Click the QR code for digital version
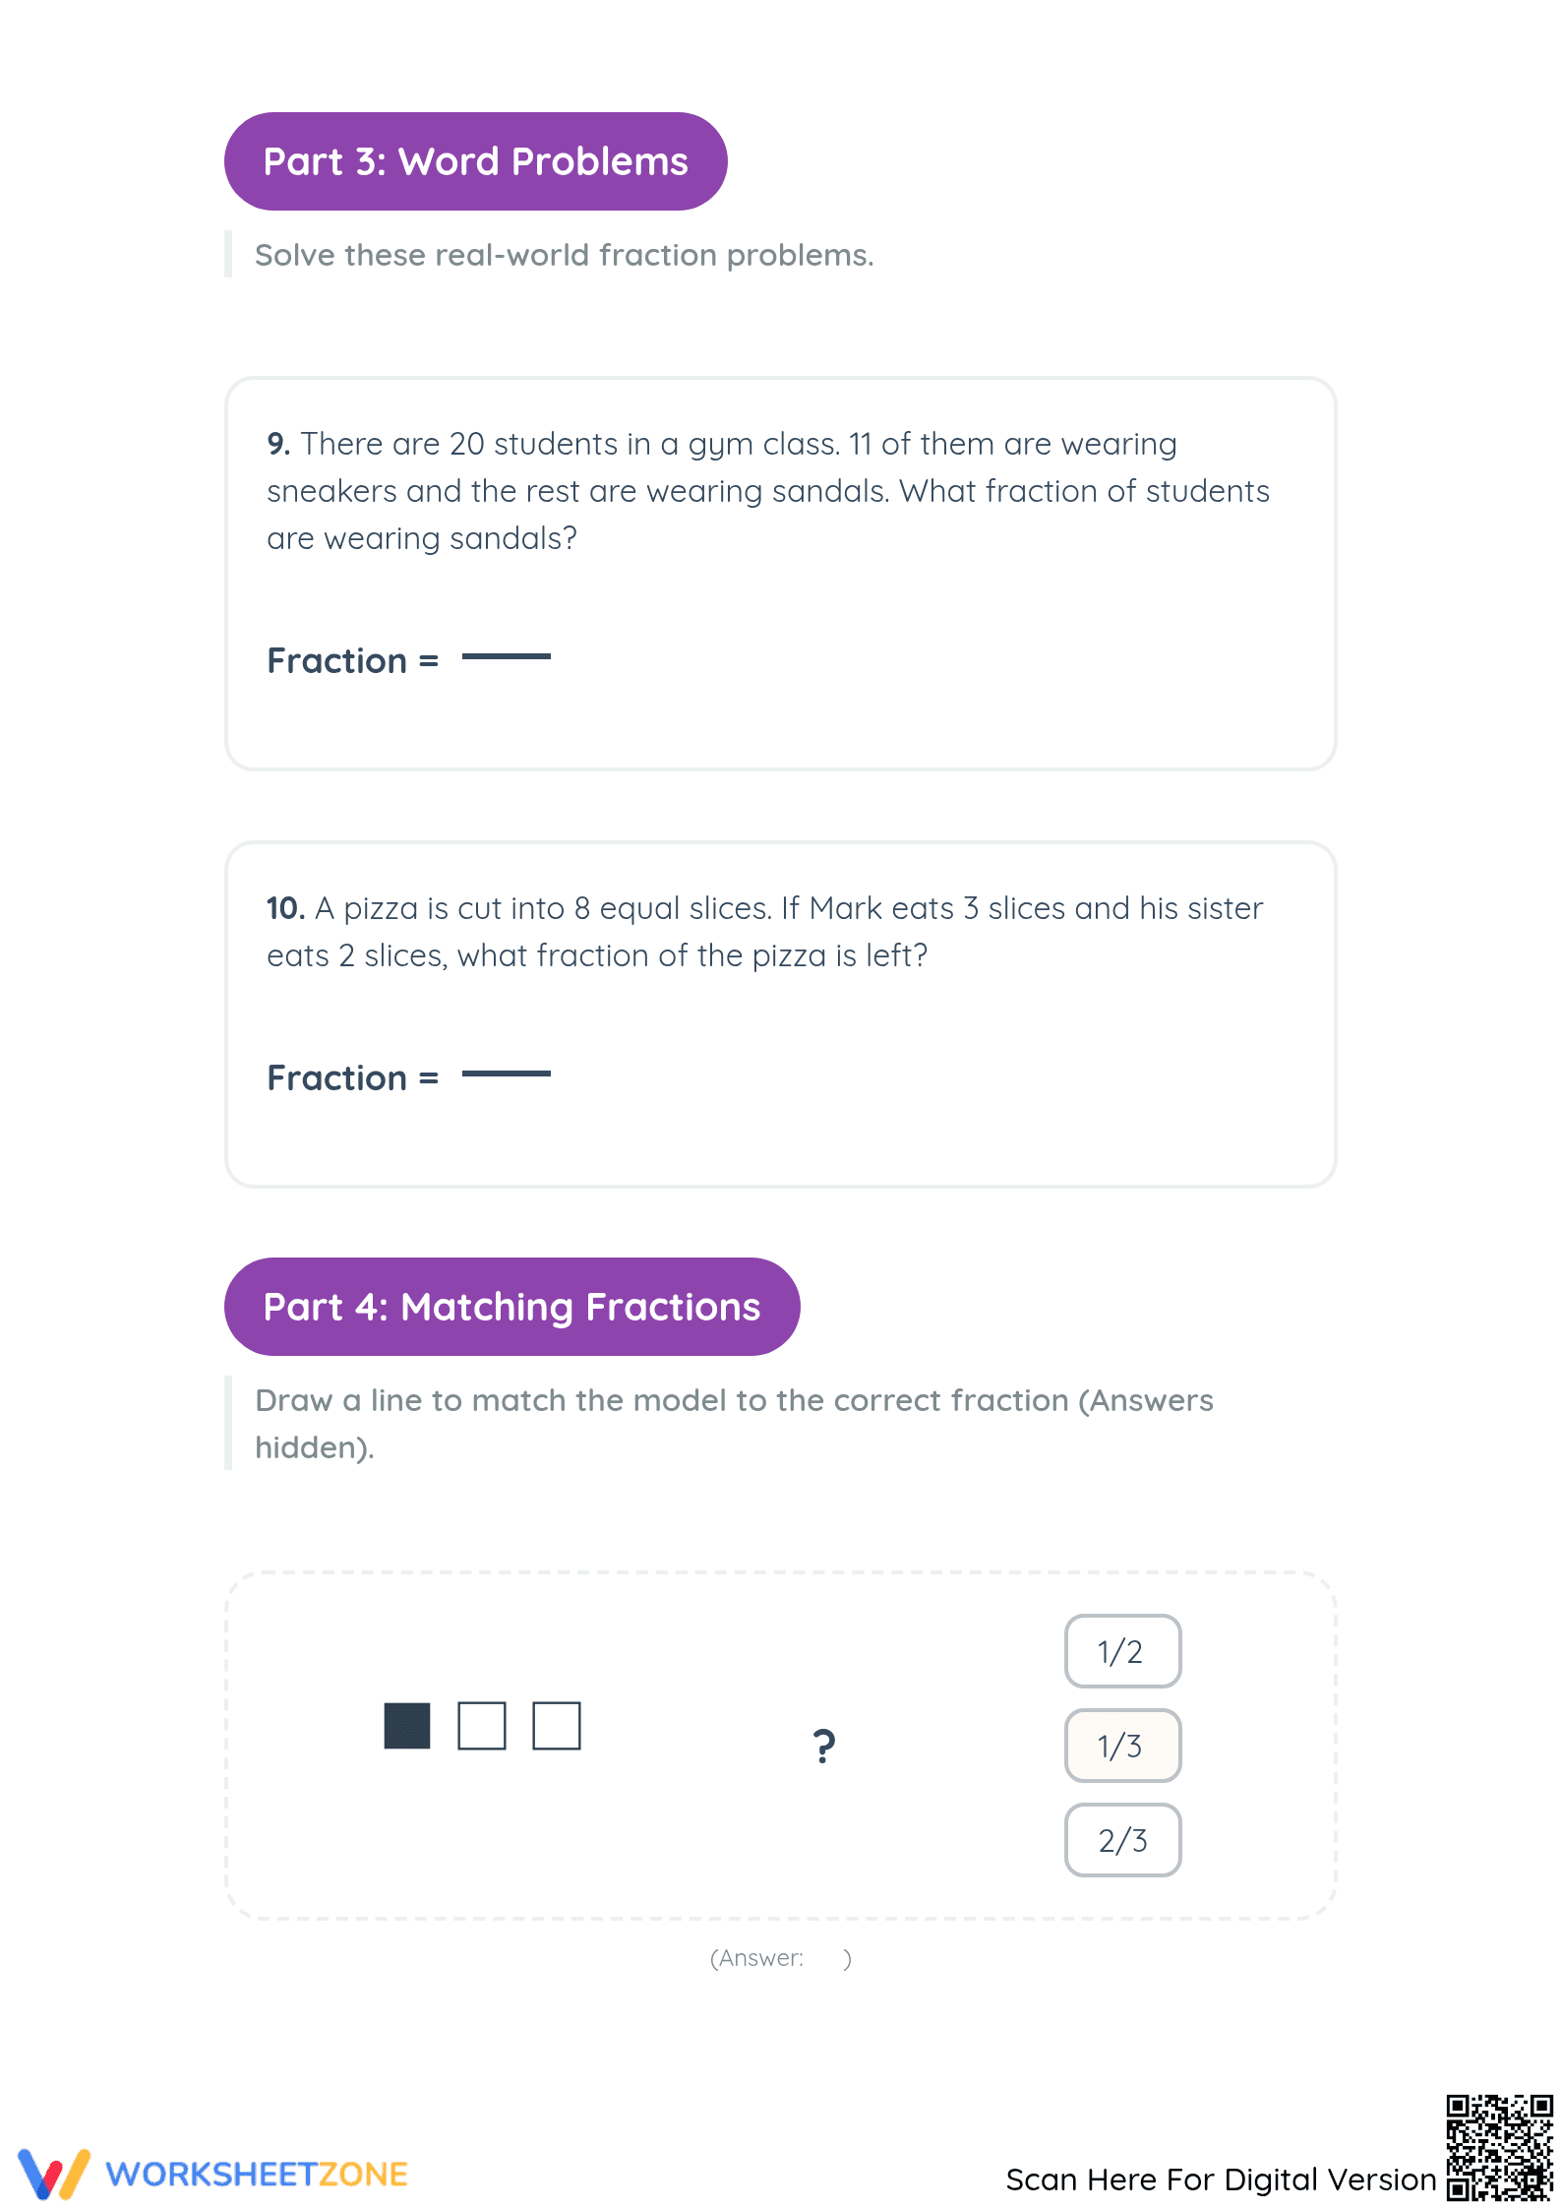Image resolution: width=1562 pixels, height=2210 pixels. coord(1499,2147)
